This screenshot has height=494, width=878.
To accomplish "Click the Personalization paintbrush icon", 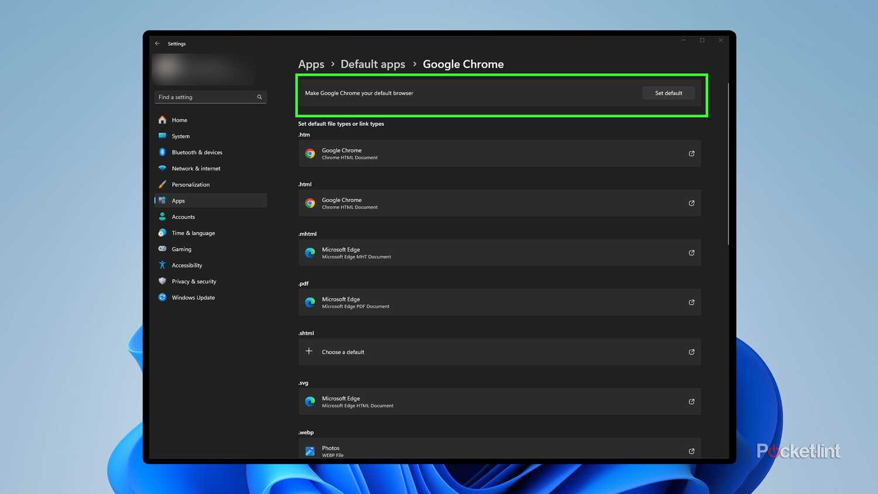I will 163,184.
